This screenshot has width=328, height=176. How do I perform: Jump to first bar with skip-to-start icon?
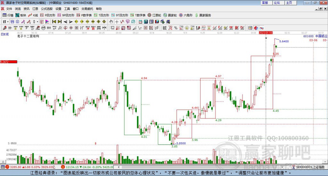pyautogui.click(x=54, y=22)
